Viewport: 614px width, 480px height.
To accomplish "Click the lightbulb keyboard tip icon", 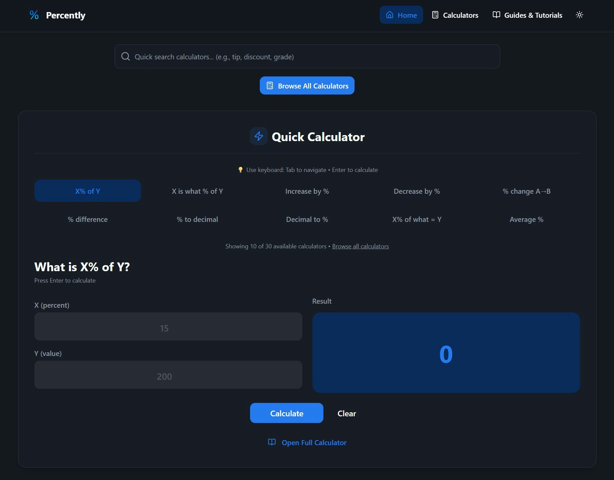I will [240, 170].
